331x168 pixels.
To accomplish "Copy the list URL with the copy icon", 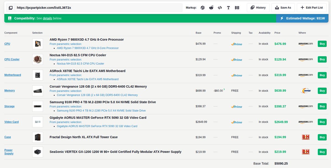I will tap(10, 8).
